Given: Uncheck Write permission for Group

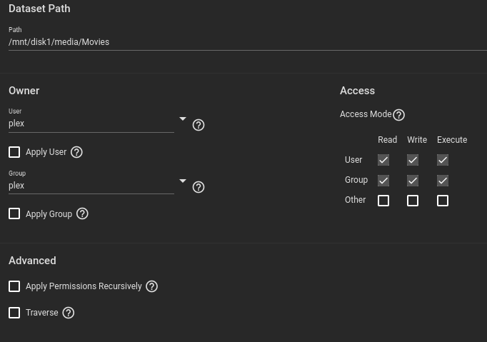Looking at the screenshot, I should pyautogui.click(x=413, y=180).
